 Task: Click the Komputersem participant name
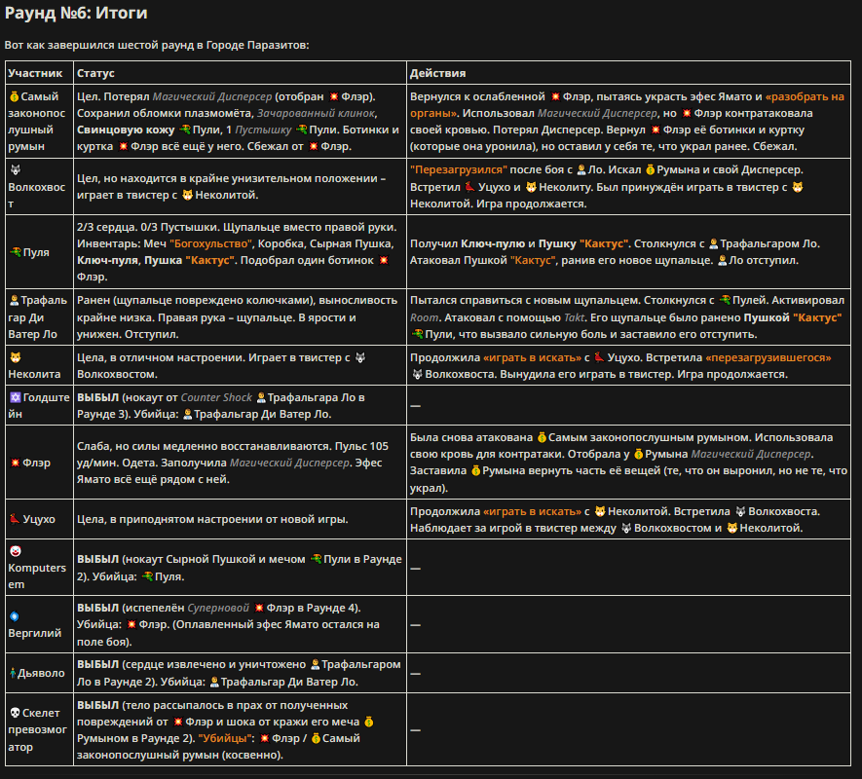37,576
